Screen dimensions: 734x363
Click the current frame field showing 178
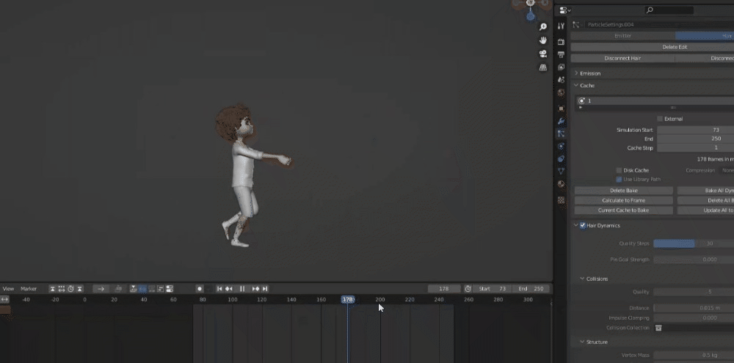[x=444, y=289]
